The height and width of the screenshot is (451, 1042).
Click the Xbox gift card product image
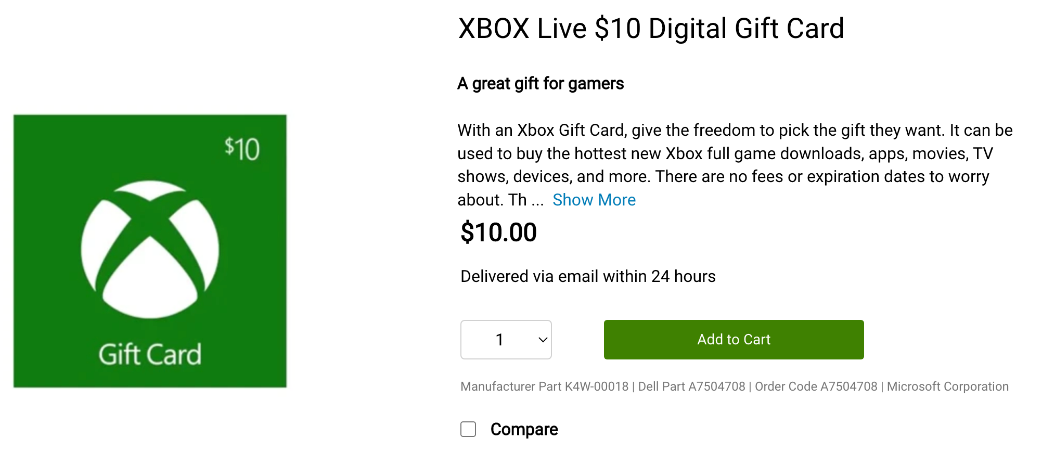[x=150, y=251]
